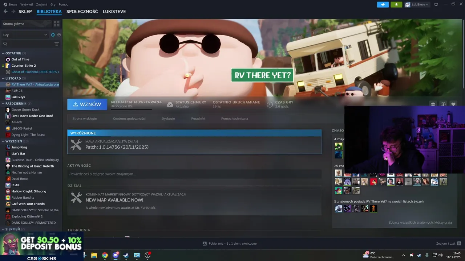Open the Patch 1.0.14756 news item
The image size is (465, 261).
[194, 145]
